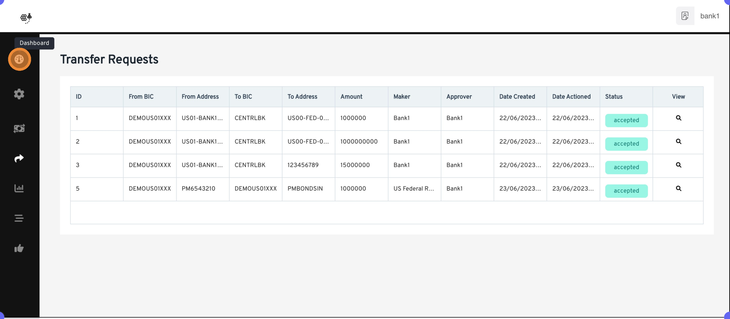Open the money cash sidebar icon
730x319 pixels.
[x=19, y=128]
